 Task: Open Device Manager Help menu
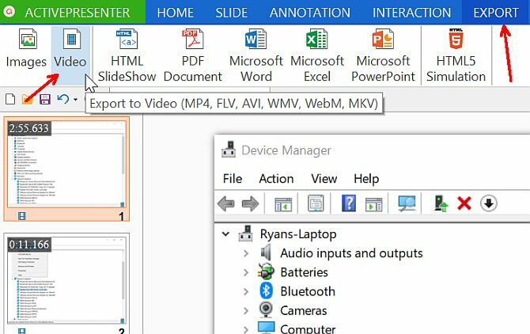point(366,179)
